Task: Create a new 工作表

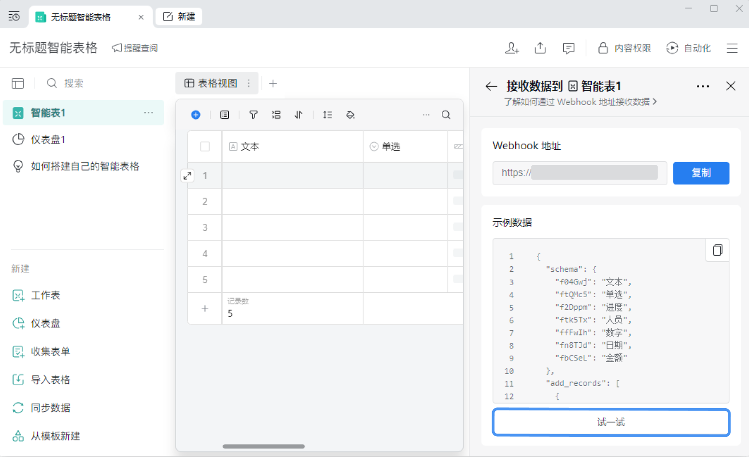Action: coord(37,295)
